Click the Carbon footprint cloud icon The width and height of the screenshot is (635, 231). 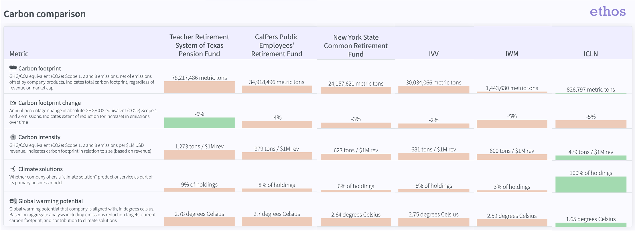tap(13, 68)
